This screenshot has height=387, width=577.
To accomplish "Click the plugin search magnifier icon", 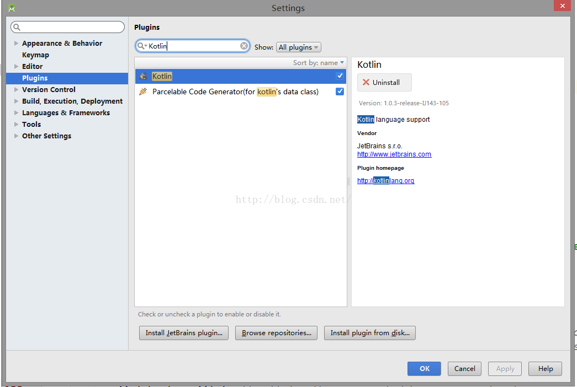I will click(x=141, y=46).
